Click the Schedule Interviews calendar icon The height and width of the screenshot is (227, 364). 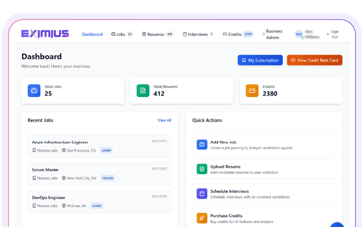[202, 194]
